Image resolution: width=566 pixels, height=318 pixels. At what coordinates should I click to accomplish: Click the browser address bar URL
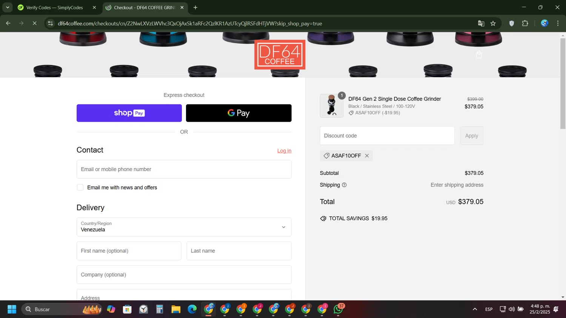[190, 23]
